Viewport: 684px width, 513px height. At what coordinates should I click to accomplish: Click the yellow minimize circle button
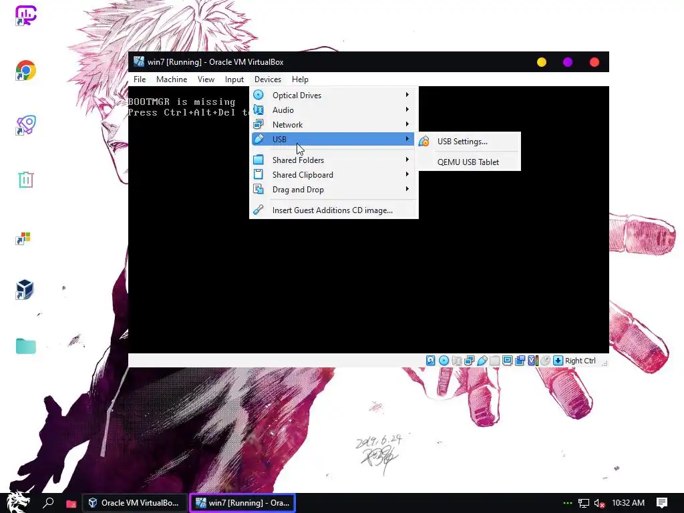(x=541, y=62)
